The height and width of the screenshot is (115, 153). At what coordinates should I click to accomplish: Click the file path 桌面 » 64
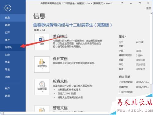coord(39,30)
